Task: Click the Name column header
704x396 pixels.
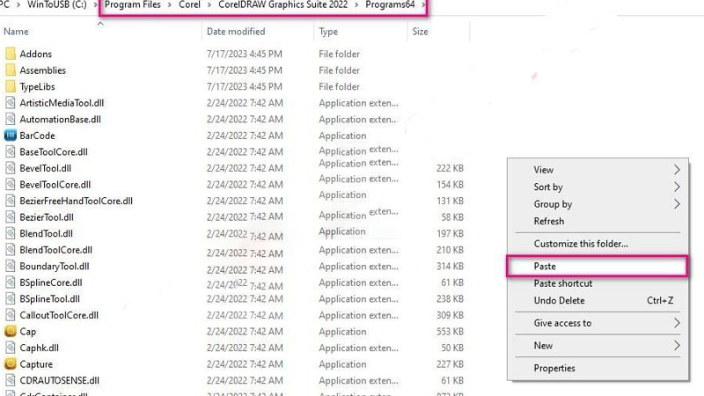Action: tap(17, 32)
